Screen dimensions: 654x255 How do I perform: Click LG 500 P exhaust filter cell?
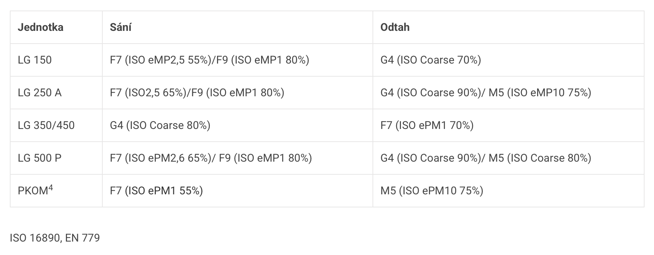(485, 158)
